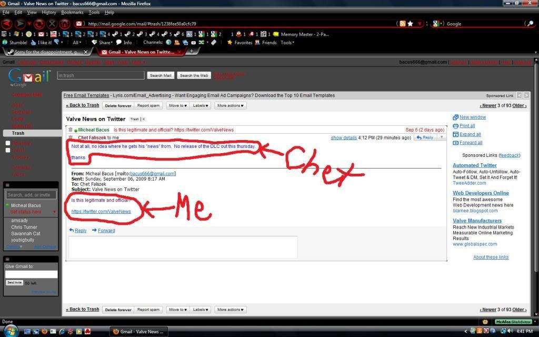This screenshot has width=539, height=337.
Task: Click the Give Gmail to invite field
Action: click(31, 274)
